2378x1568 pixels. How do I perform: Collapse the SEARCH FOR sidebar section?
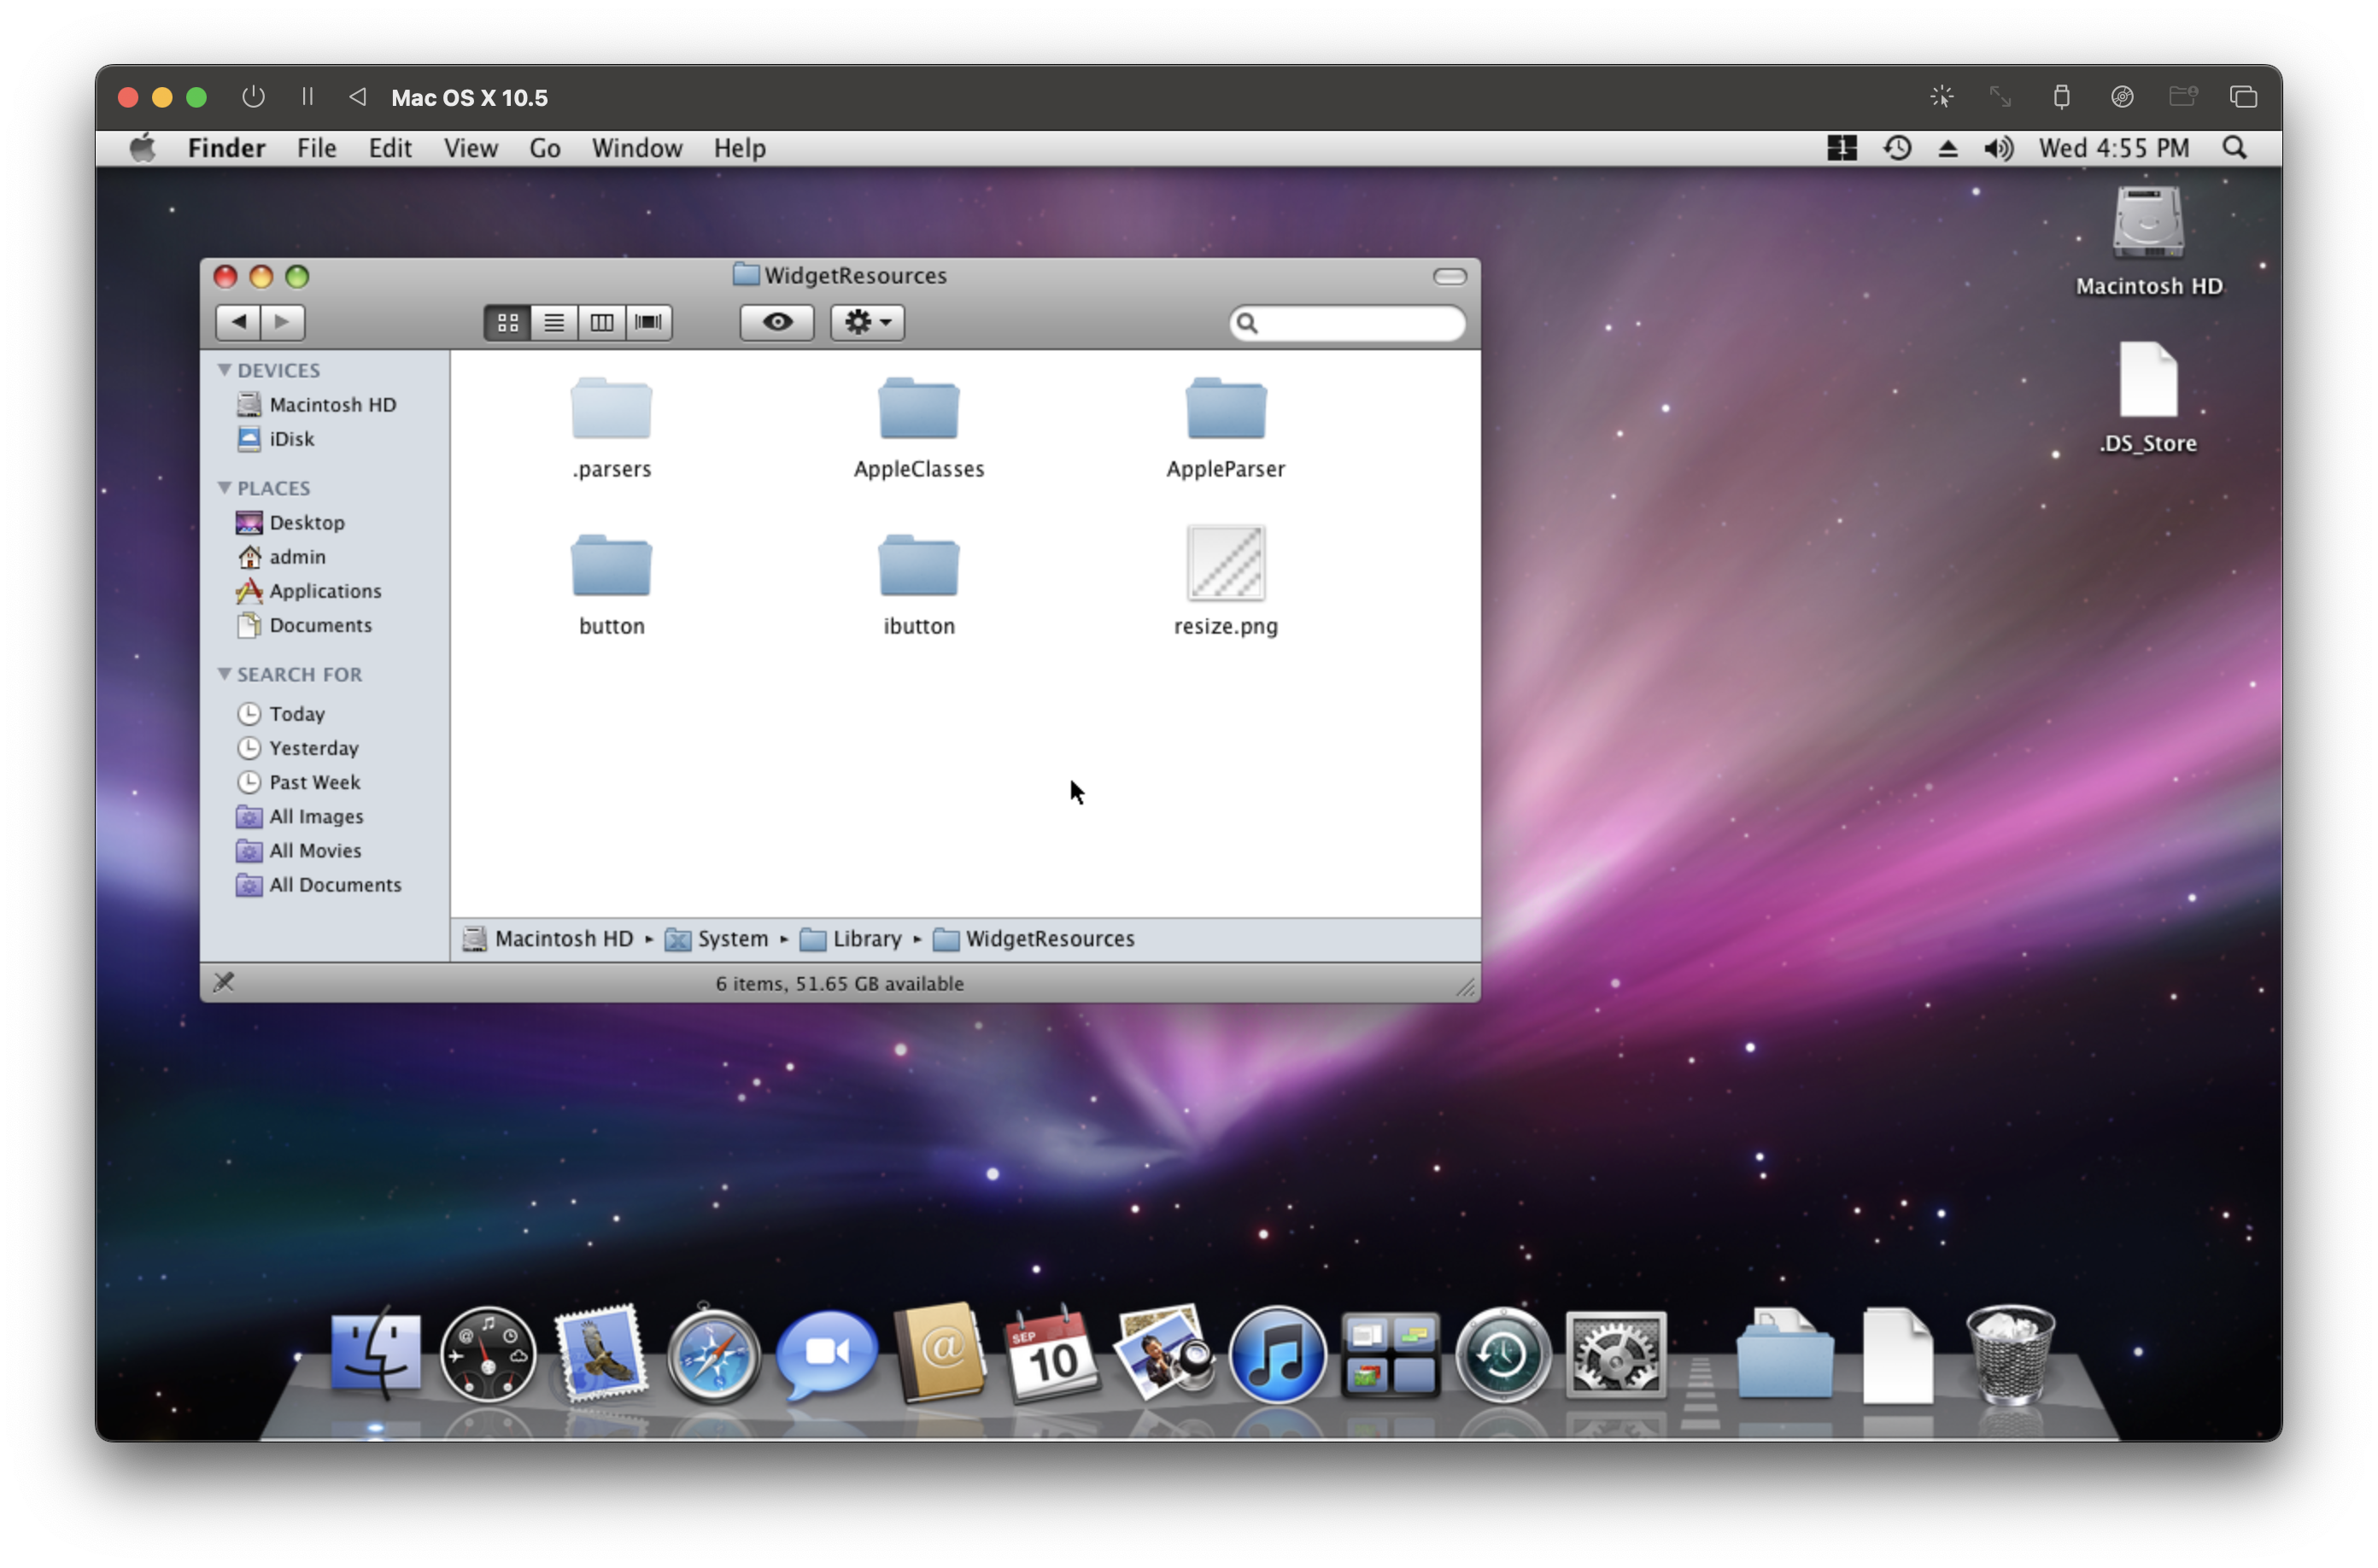click(224, 674)
